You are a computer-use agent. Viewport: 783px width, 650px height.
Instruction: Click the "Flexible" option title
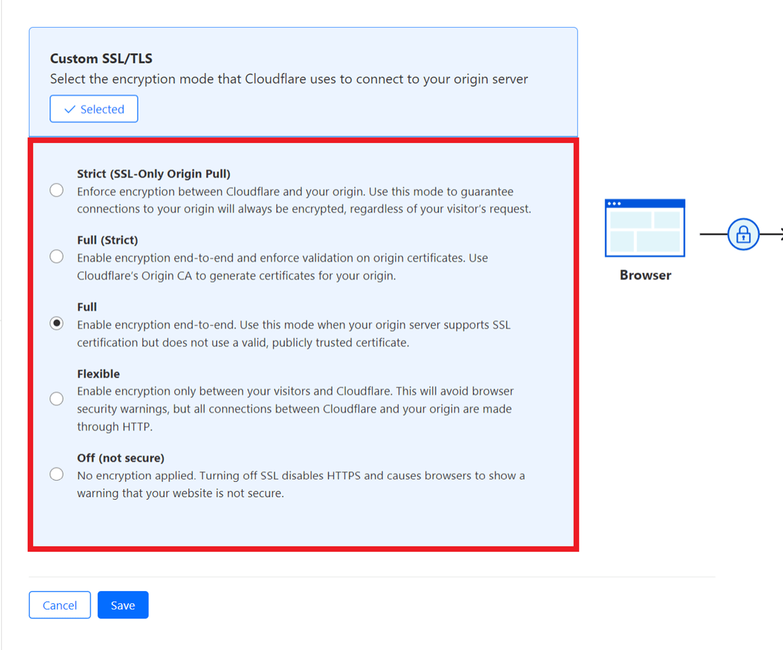tap(98, 374)
